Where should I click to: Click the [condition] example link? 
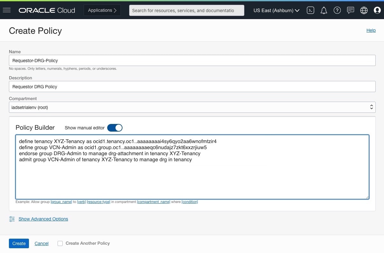coord(190,202)
